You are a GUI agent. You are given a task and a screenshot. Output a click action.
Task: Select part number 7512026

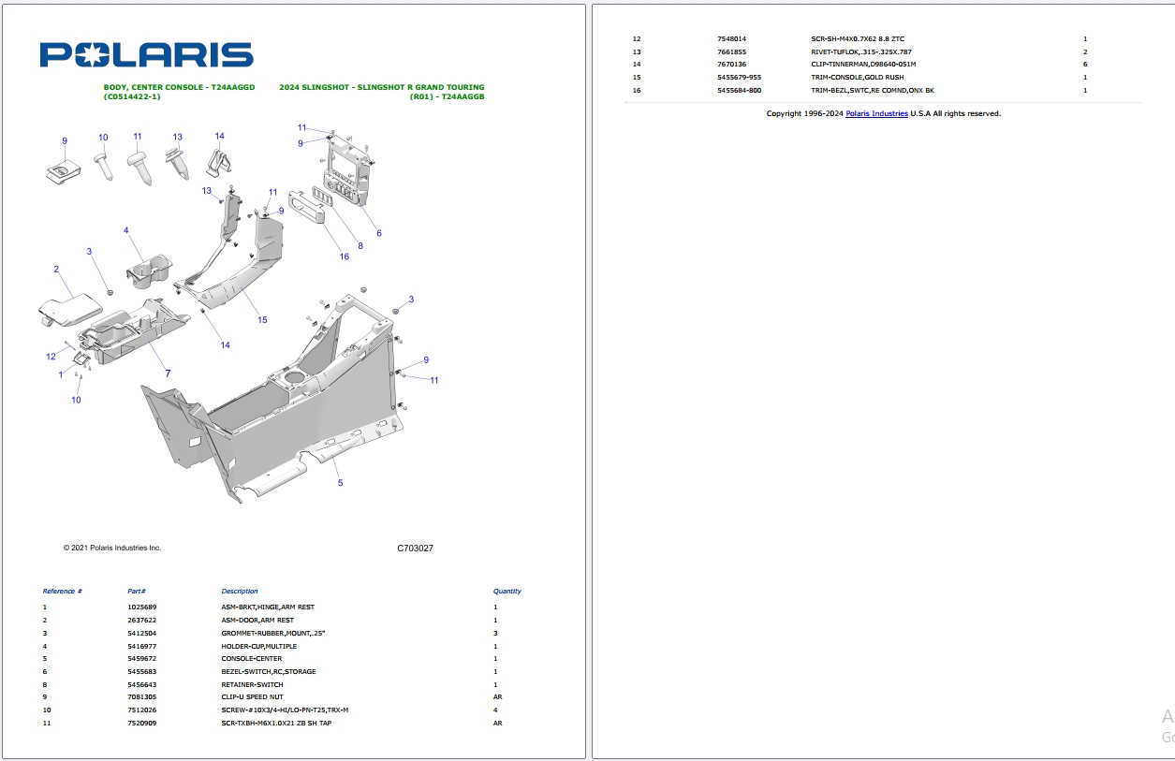[x=142, y=710]
